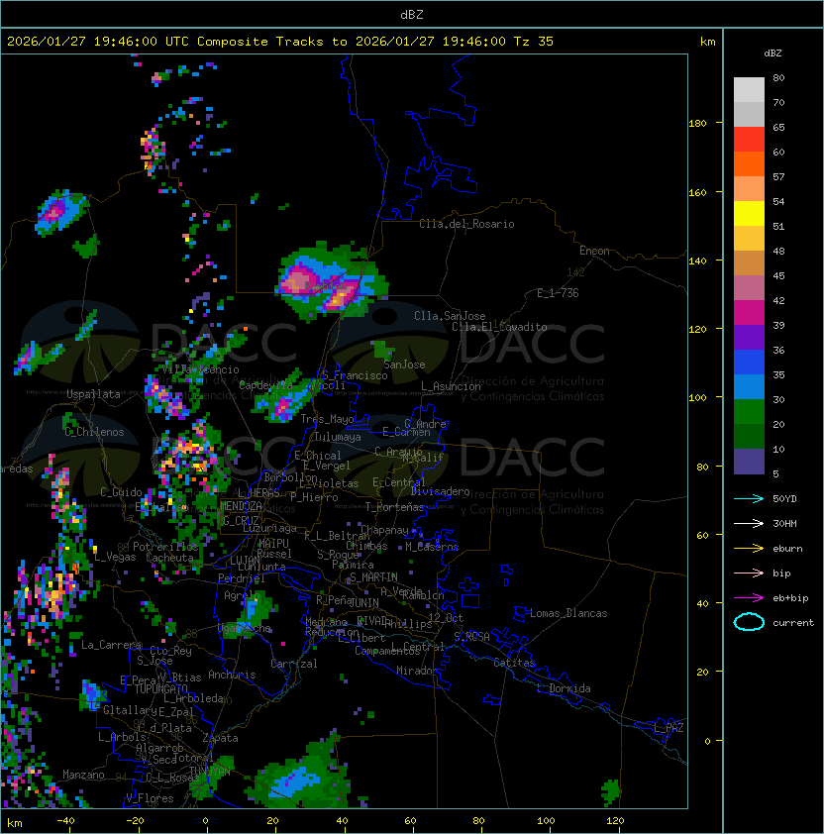Select the magenta 39-42 dBZ color band
The height and width of the screenshot is (834, 824).
tap(749, 313)
